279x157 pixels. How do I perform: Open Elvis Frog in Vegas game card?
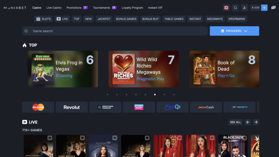click(x=63, y=69)
